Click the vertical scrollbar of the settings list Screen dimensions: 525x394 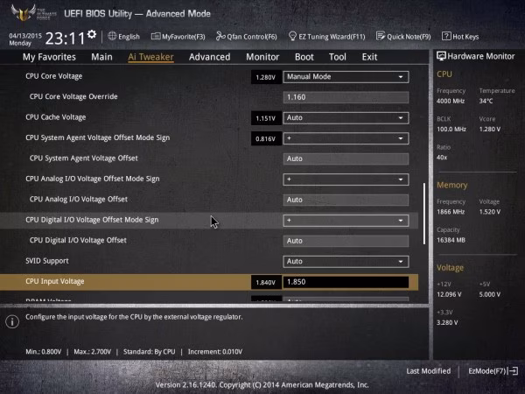pyautogui.click(x=424, y=214)
